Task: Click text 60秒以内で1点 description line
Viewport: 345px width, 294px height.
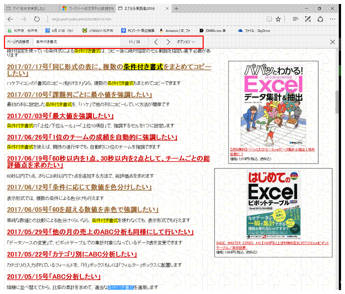Action: pos(80,176)
